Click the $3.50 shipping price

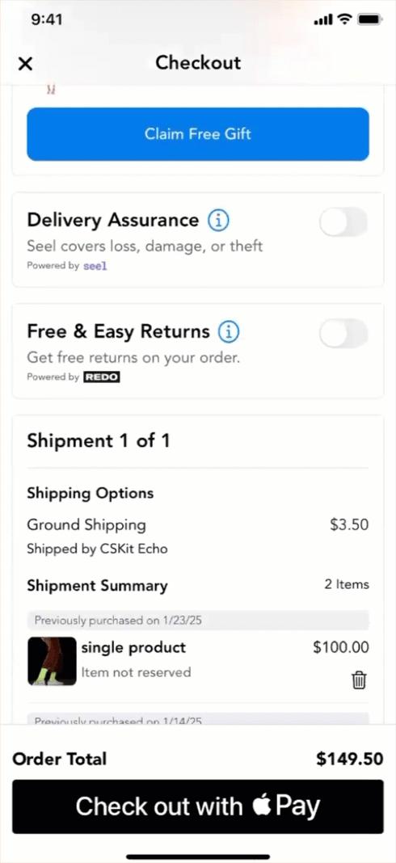click(x=349, y=524)
